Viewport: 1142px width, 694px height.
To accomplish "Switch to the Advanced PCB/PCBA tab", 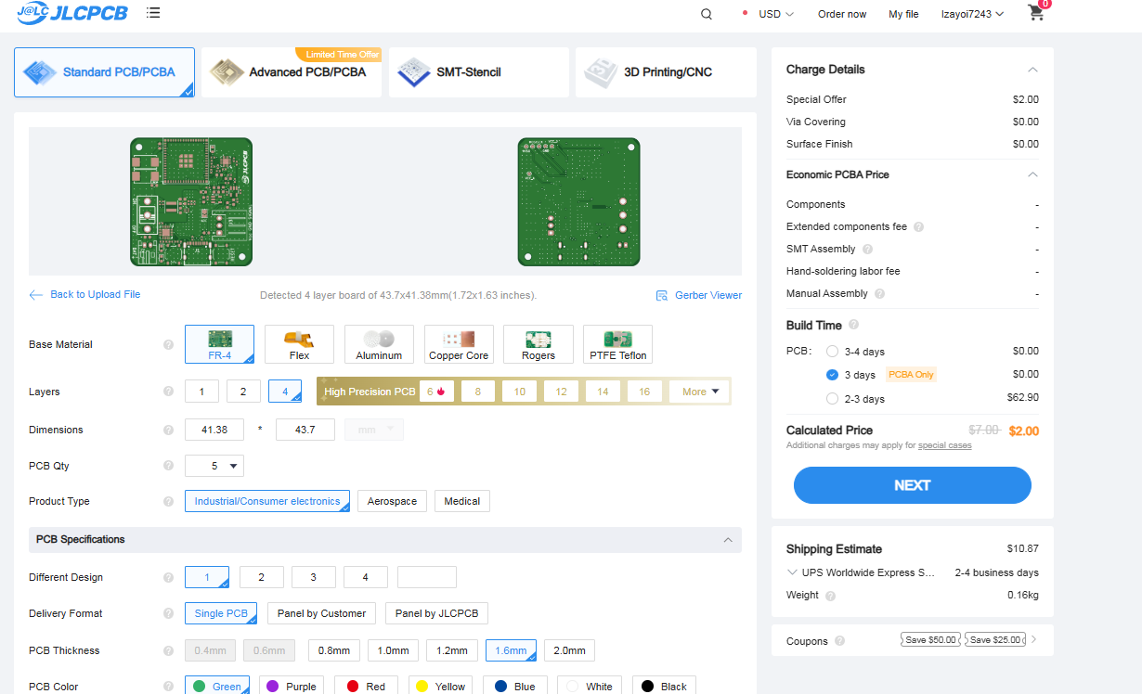I will (x=292, y=72).
